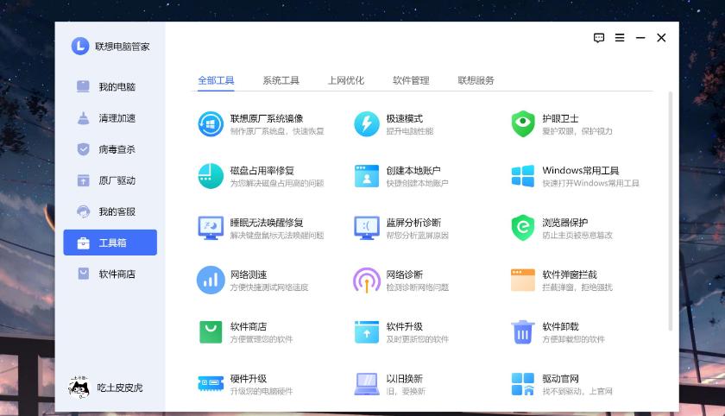Click 以旧换新 title text
The height and width of the screenshot is (416, 725).
(405, 379)
